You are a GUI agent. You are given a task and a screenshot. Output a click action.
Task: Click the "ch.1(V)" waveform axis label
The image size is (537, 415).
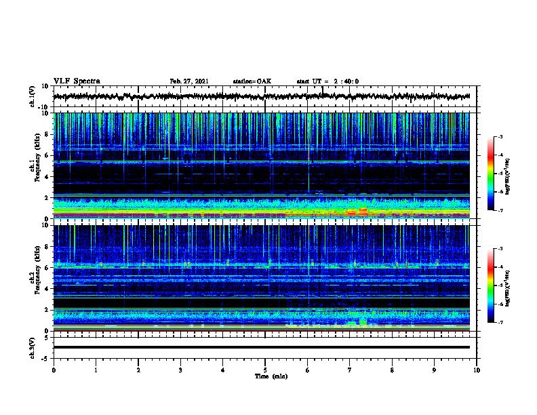pyautogui.click(x=32, y=96)
